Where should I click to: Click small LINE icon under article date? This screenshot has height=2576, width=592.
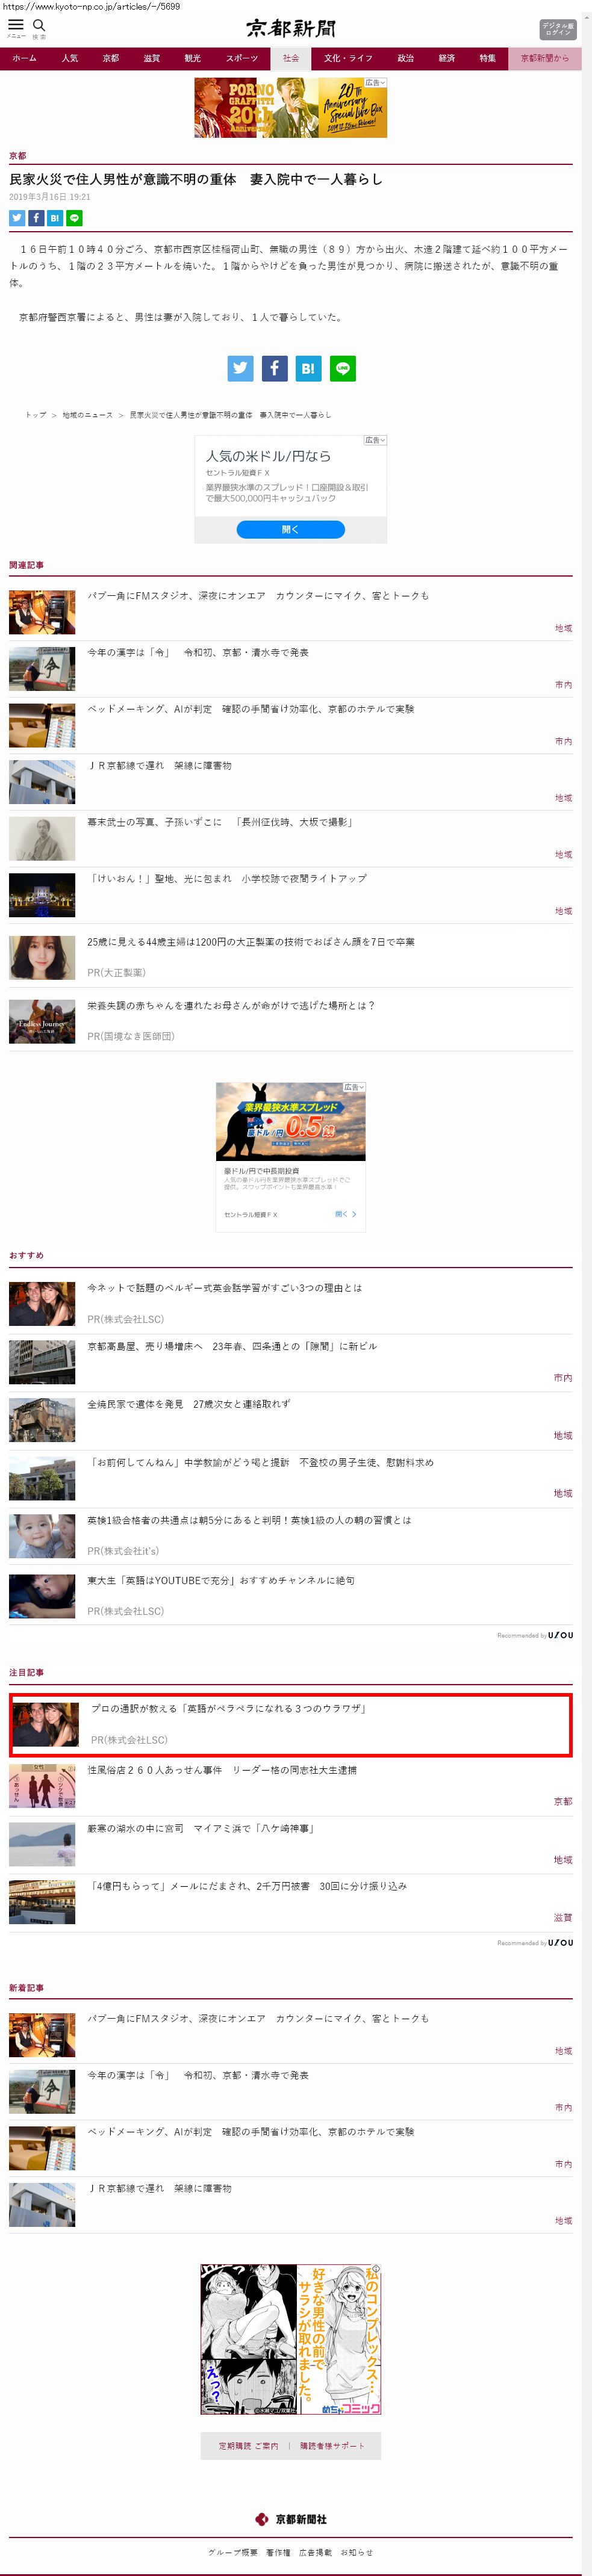click(74, 218)
